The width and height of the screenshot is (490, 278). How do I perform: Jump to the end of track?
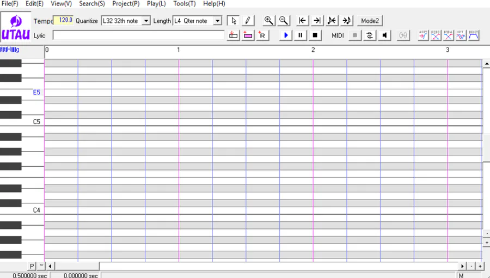point(317,21)
